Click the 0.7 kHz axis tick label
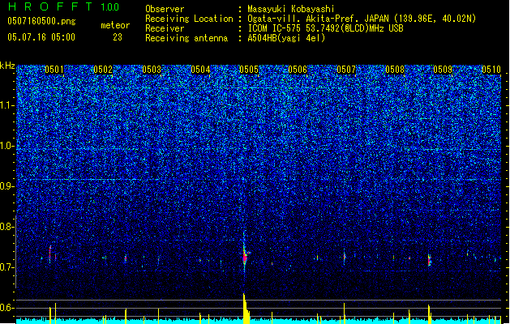This screenshot has width=510, height=324. click(7, 267)
